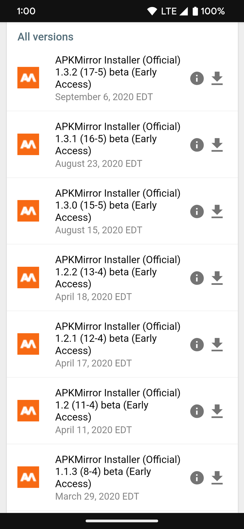
Task: Select the APKMirror logo beside version 1.1.3
Action: 28,477
